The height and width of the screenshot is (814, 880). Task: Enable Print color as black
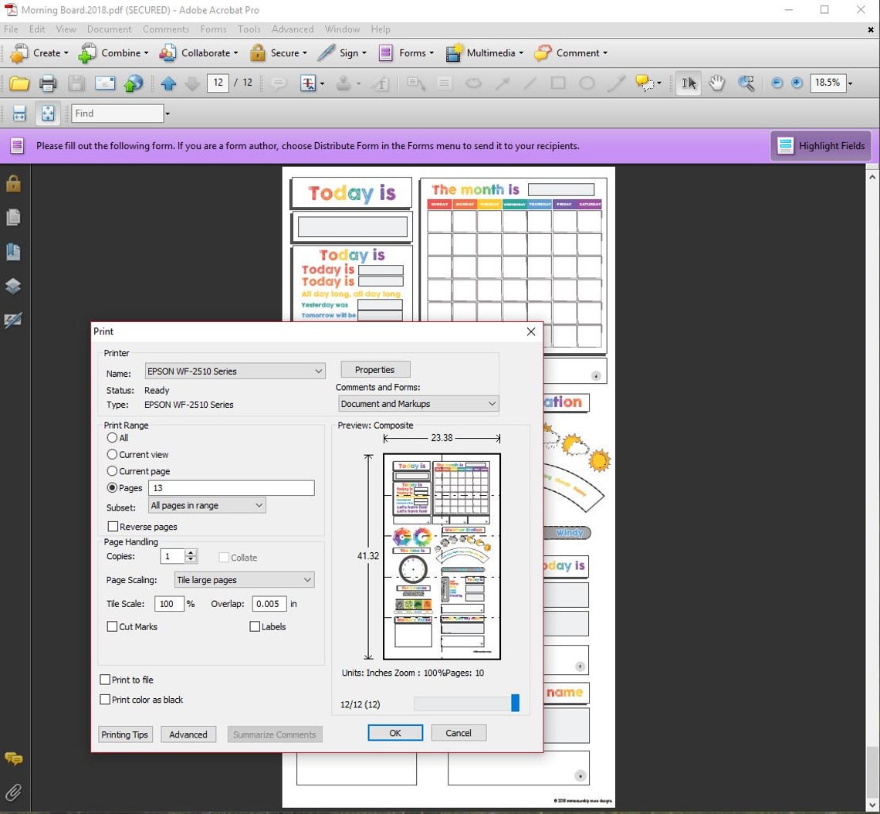[x=105, y=700]
